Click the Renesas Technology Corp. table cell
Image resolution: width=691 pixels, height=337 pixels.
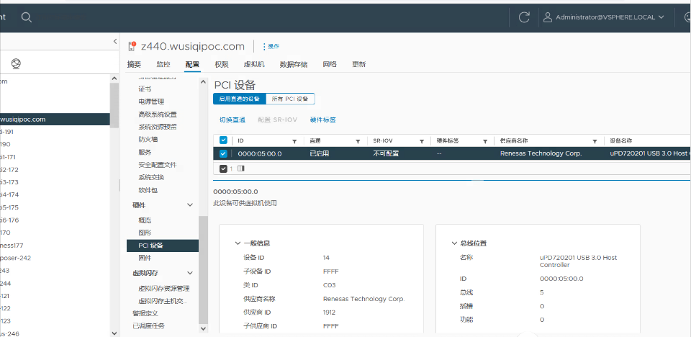541,153
